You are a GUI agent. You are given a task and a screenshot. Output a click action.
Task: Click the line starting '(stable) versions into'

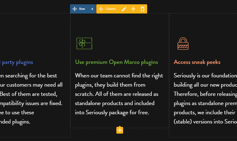pyautogui.click(x=205, y=122)
